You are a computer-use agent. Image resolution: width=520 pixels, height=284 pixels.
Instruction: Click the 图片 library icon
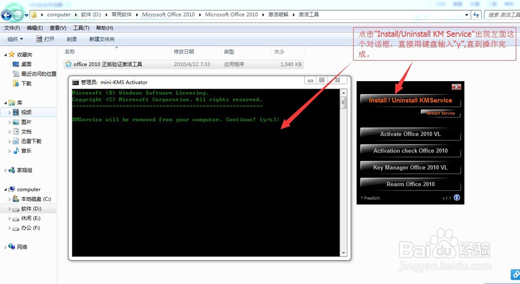click(x=16, y=122)
